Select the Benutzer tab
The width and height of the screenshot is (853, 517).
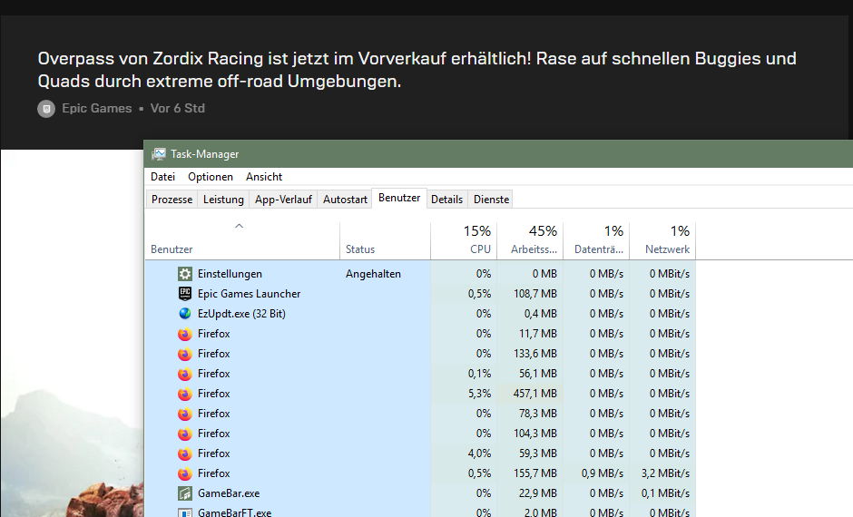[x=399, y=198]
